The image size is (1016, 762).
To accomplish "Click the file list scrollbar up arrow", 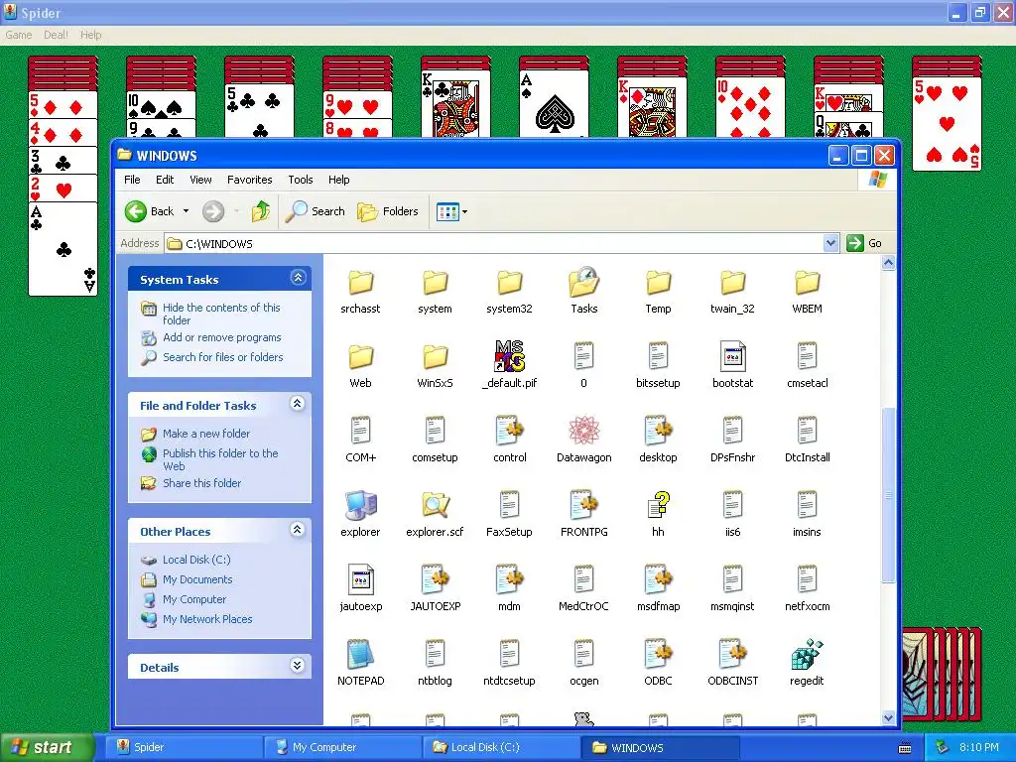I will coord(888,262).
